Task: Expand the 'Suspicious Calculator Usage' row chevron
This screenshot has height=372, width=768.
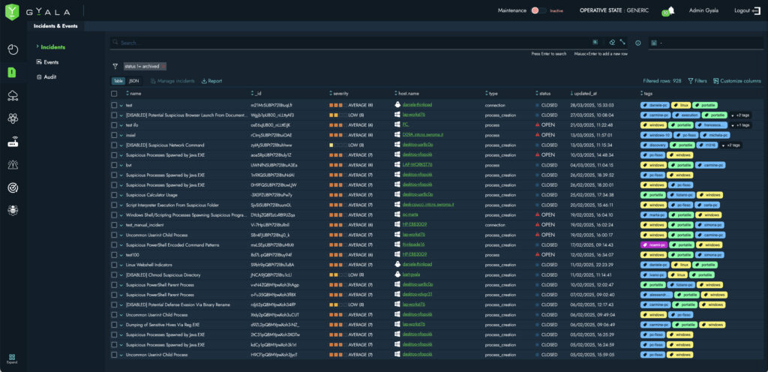Action: click(x=121, y=195)
